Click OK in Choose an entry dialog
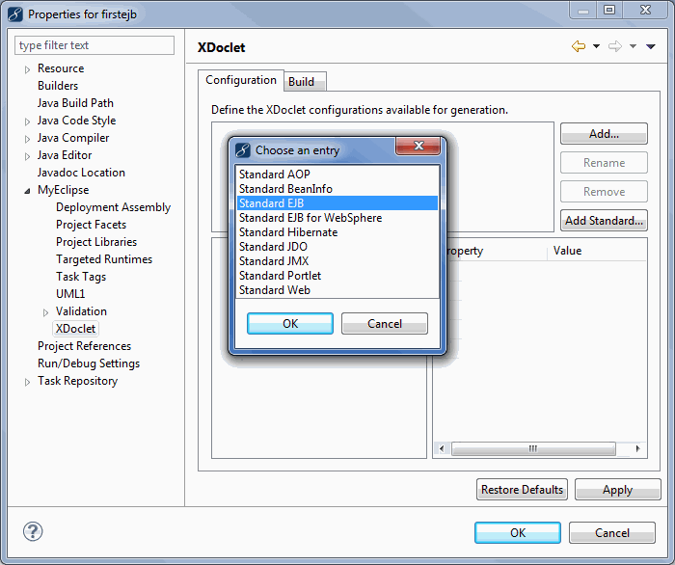Viewport: 675px width, 565px height. (x=290, y=324)
